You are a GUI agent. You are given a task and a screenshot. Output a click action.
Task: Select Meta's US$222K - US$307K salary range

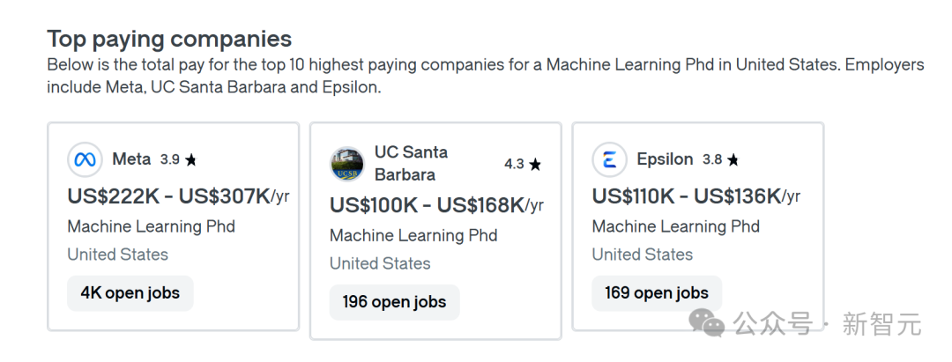[x=168, y=196]
